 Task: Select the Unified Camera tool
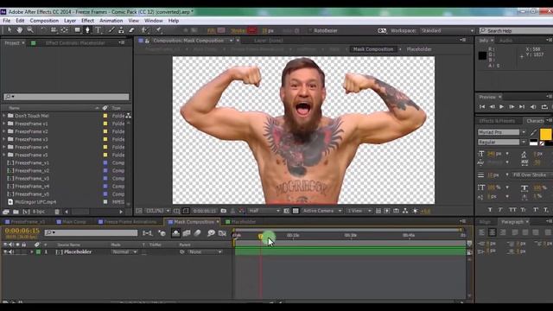click(54, 30)
